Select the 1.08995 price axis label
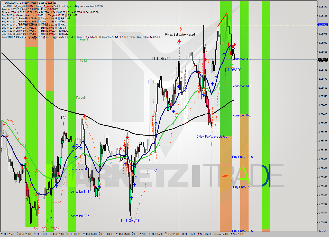329x237 pixels. click(x=323, y=33)
